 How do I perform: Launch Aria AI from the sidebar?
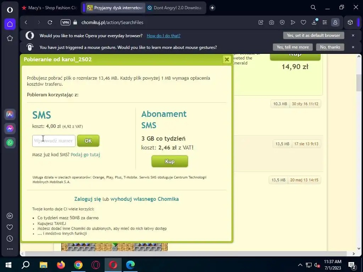(x=10, y=114)
